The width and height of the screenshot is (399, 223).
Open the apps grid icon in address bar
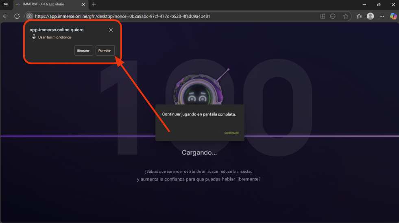point(323,16)
